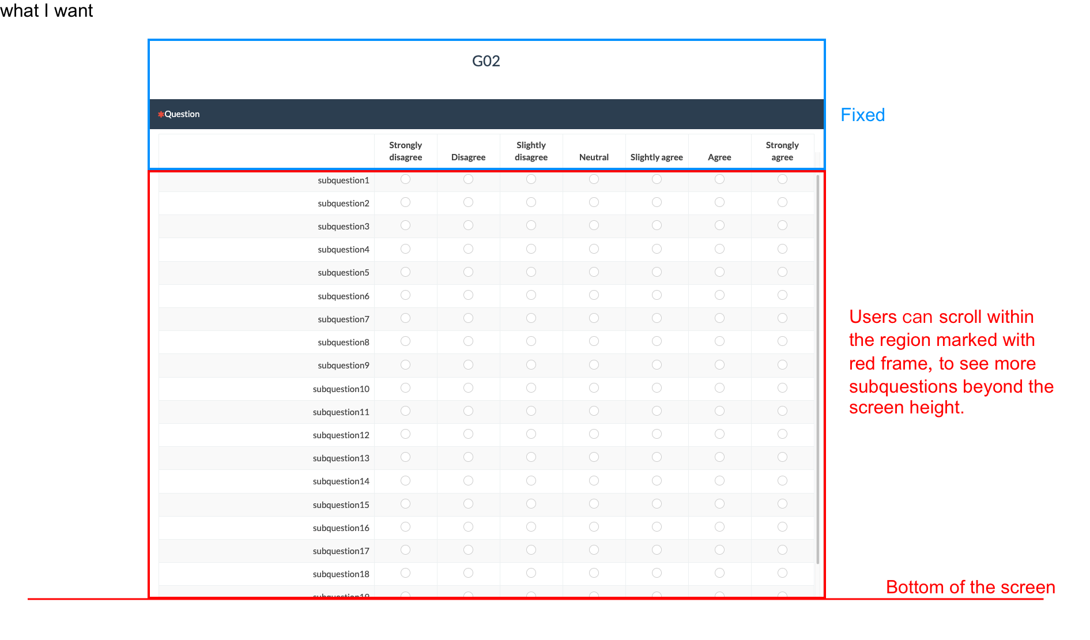The height and width of the screenshot is (640, 1090).
Task: Choose Disagree for subquestion12
Action: coord(468,434)
